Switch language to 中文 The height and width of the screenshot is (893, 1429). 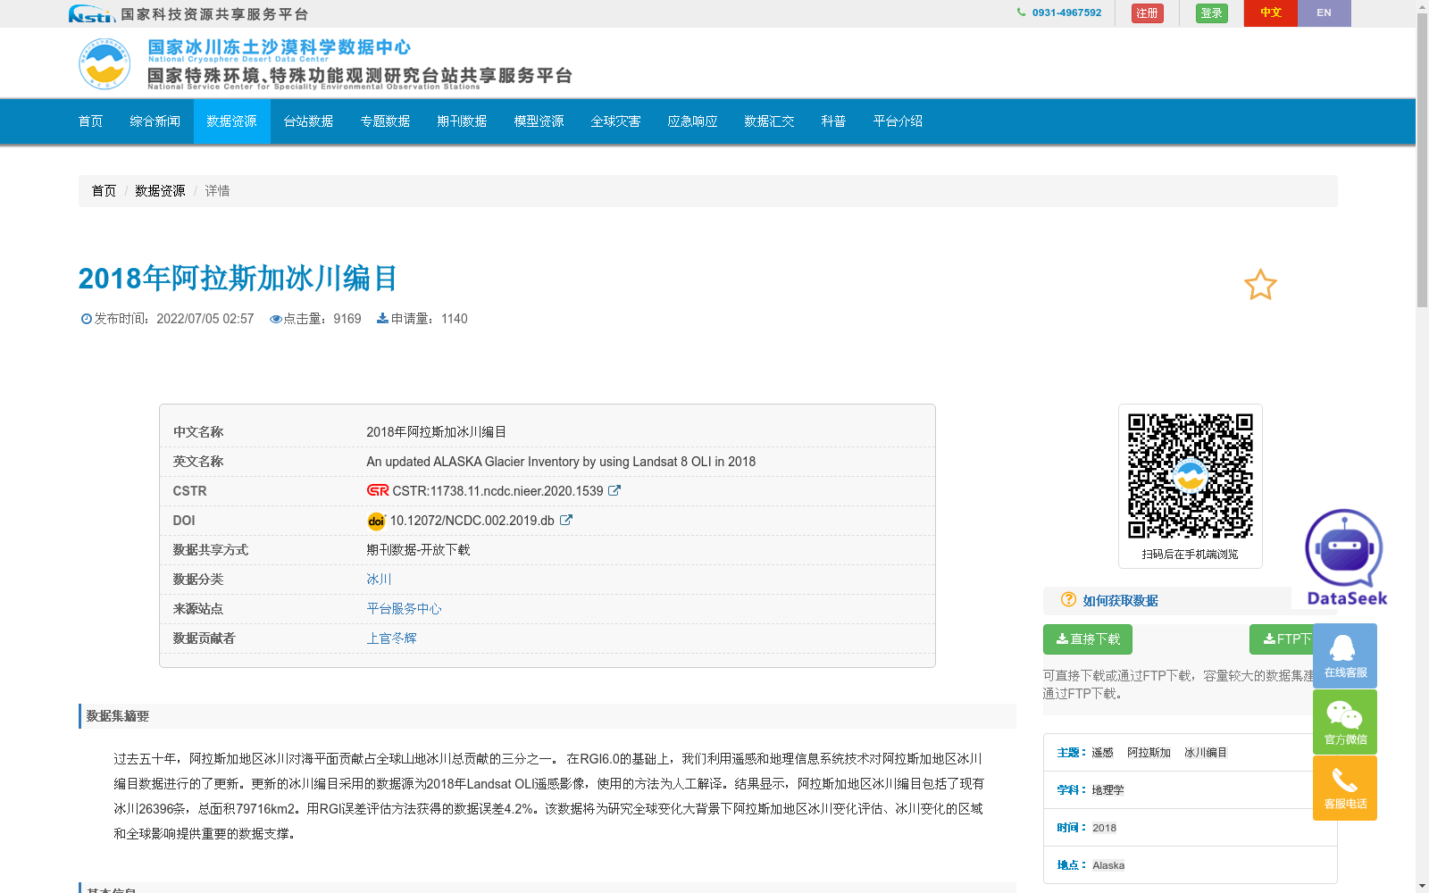tap(1271, 13)
